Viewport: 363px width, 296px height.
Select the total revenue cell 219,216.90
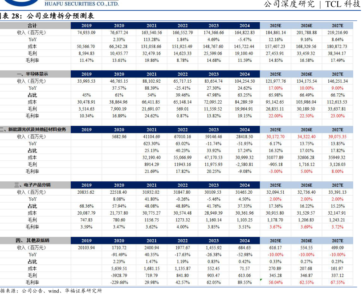pos(337,32)
